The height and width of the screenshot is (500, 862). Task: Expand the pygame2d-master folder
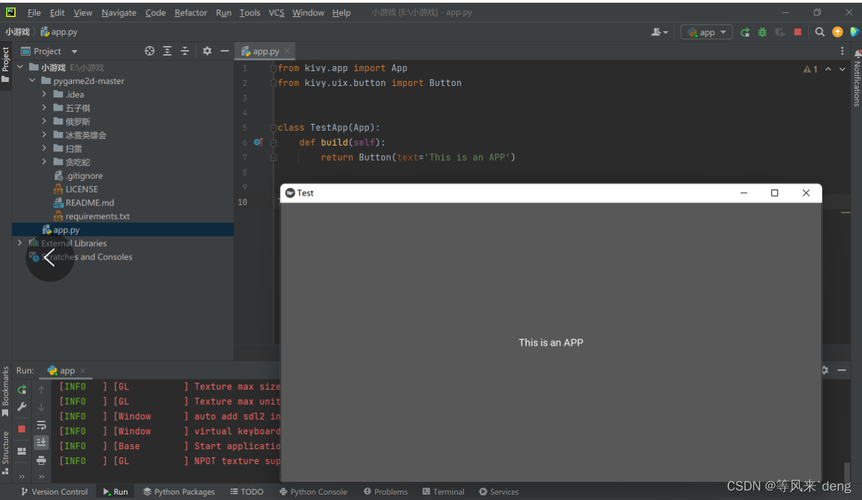31,80
